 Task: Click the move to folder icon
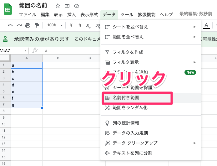[x=67, y=6]
